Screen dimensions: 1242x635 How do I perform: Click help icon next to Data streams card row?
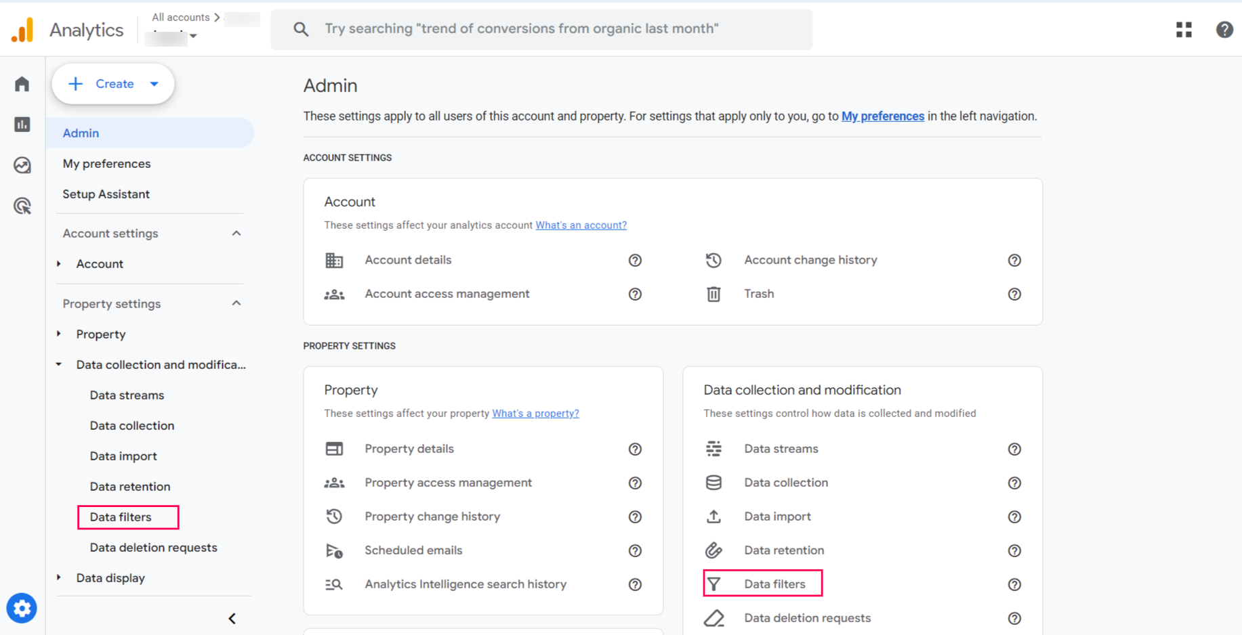1014,450
